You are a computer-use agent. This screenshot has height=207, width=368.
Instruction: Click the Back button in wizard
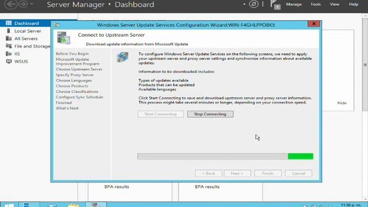(209, 174)
